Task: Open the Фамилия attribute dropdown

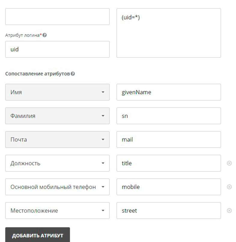Action: tap(57, 116)
